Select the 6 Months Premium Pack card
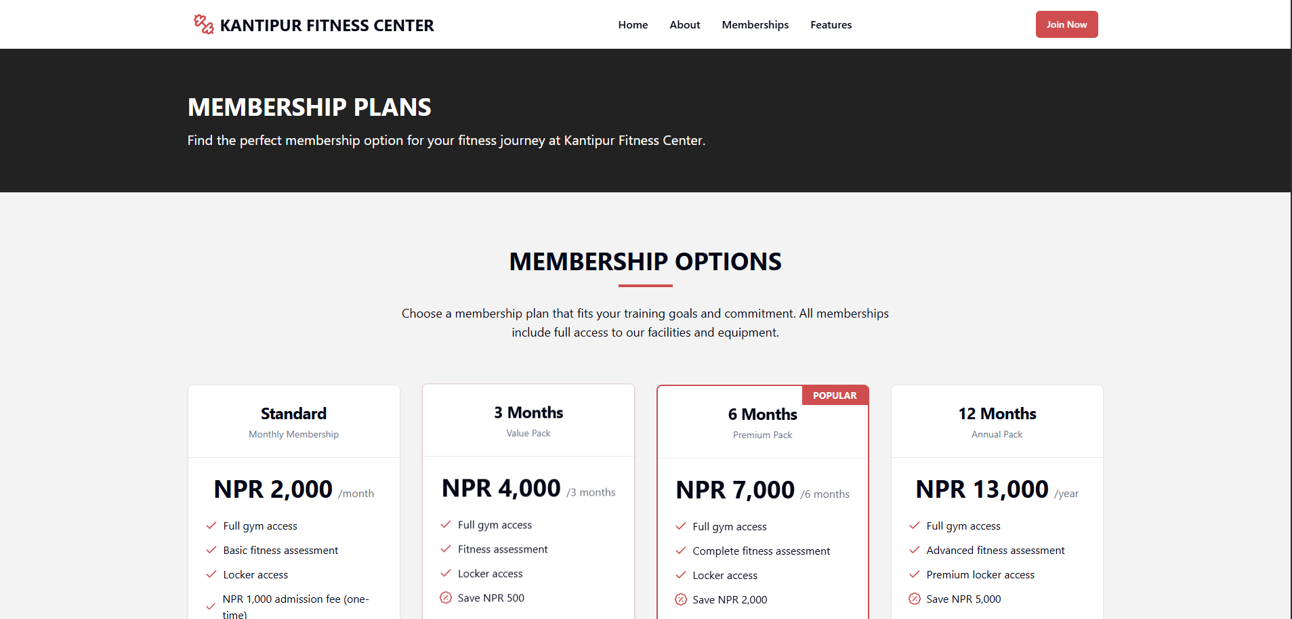The height and width of the screenshot is (619, 1292). click(762, 421)
